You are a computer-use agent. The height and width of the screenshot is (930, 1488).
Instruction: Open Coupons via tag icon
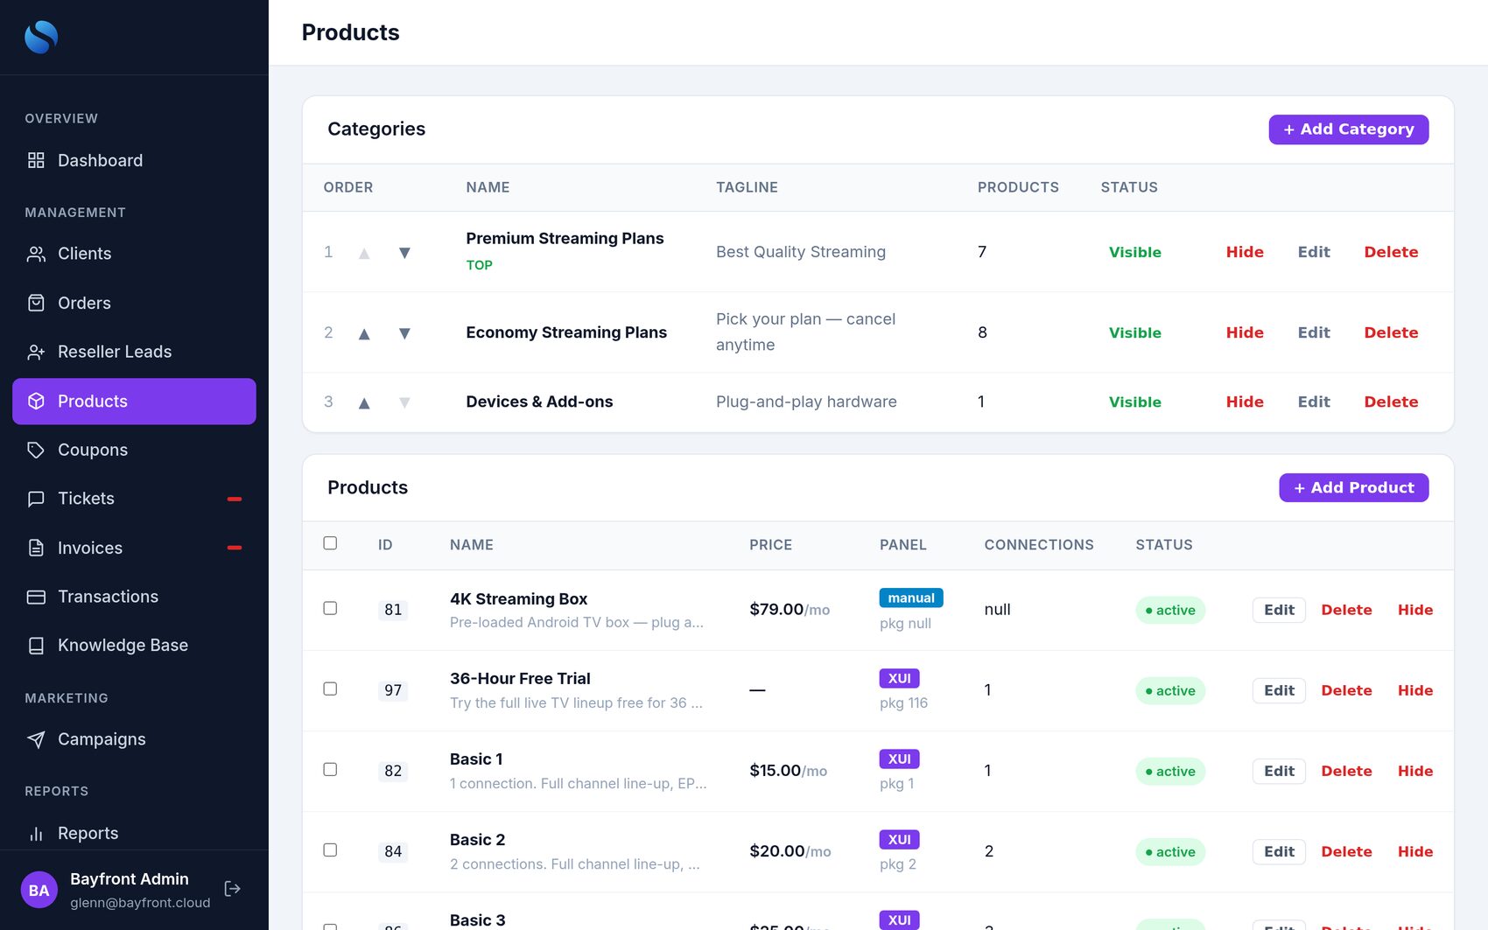click(36, 450)
